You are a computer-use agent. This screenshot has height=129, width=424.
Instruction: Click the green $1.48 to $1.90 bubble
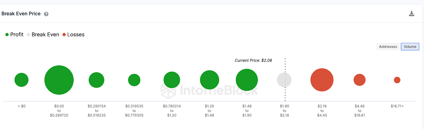pyautogui.click(x=247, y=80)
